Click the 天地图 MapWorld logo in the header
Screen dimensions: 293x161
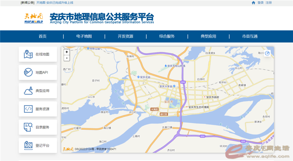point(33,18)
